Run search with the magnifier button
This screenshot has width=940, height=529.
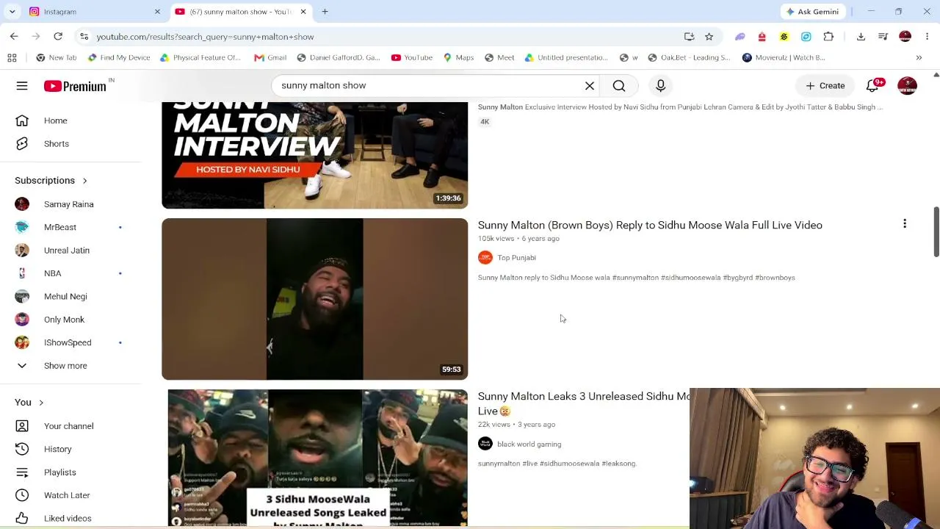(x=619, y=86)
